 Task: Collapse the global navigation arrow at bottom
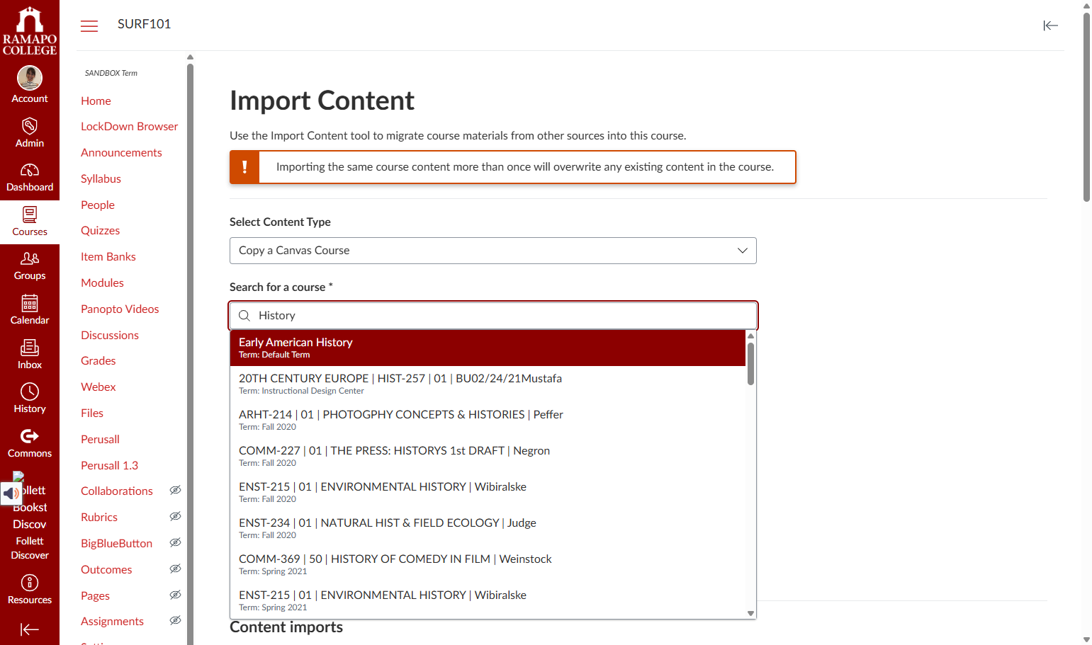30,629
